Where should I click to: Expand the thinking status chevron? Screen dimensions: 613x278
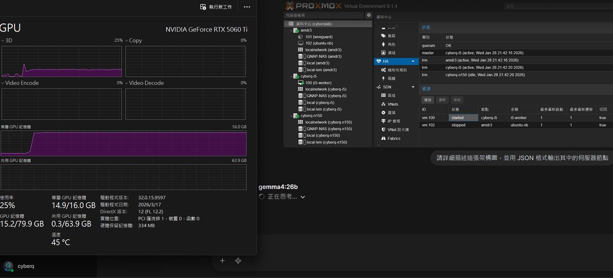[303, 197]
